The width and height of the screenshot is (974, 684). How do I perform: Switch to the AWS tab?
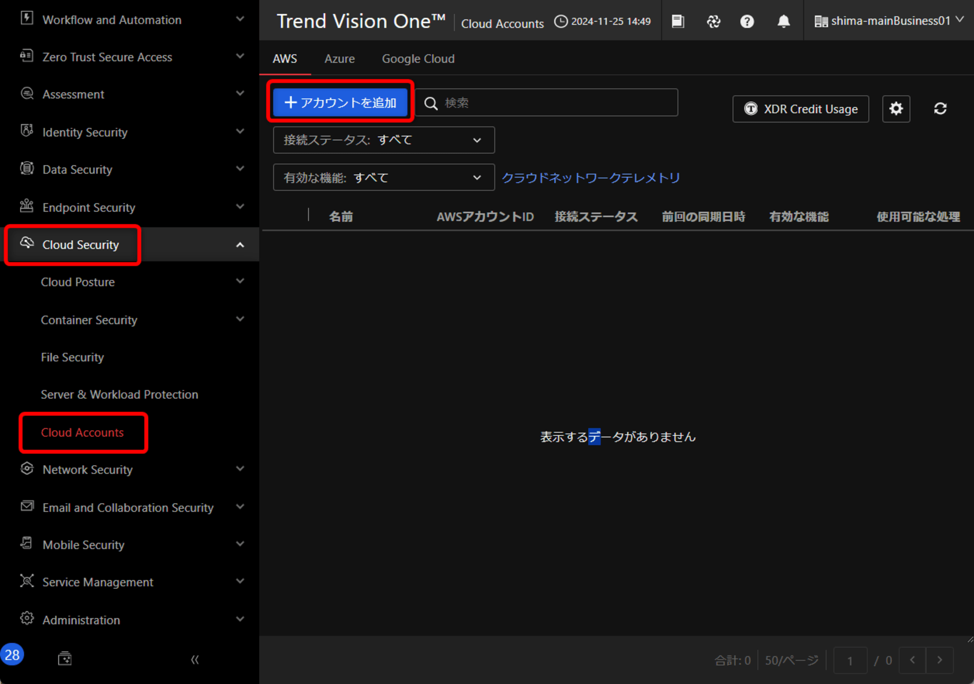[285, 58]
